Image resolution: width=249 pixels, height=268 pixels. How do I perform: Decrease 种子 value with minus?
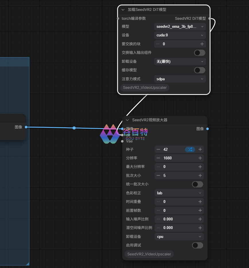pos(158,149)
